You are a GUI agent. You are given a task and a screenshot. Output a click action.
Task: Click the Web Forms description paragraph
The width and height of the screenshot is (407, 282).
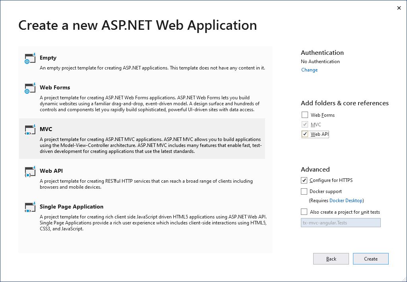(149, 104)
